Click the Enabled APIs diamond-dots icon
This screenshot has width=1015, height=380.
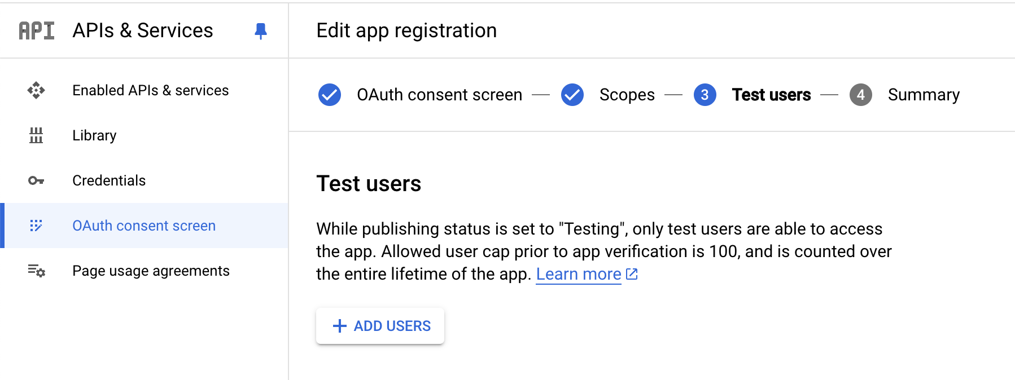pos(36,90)
